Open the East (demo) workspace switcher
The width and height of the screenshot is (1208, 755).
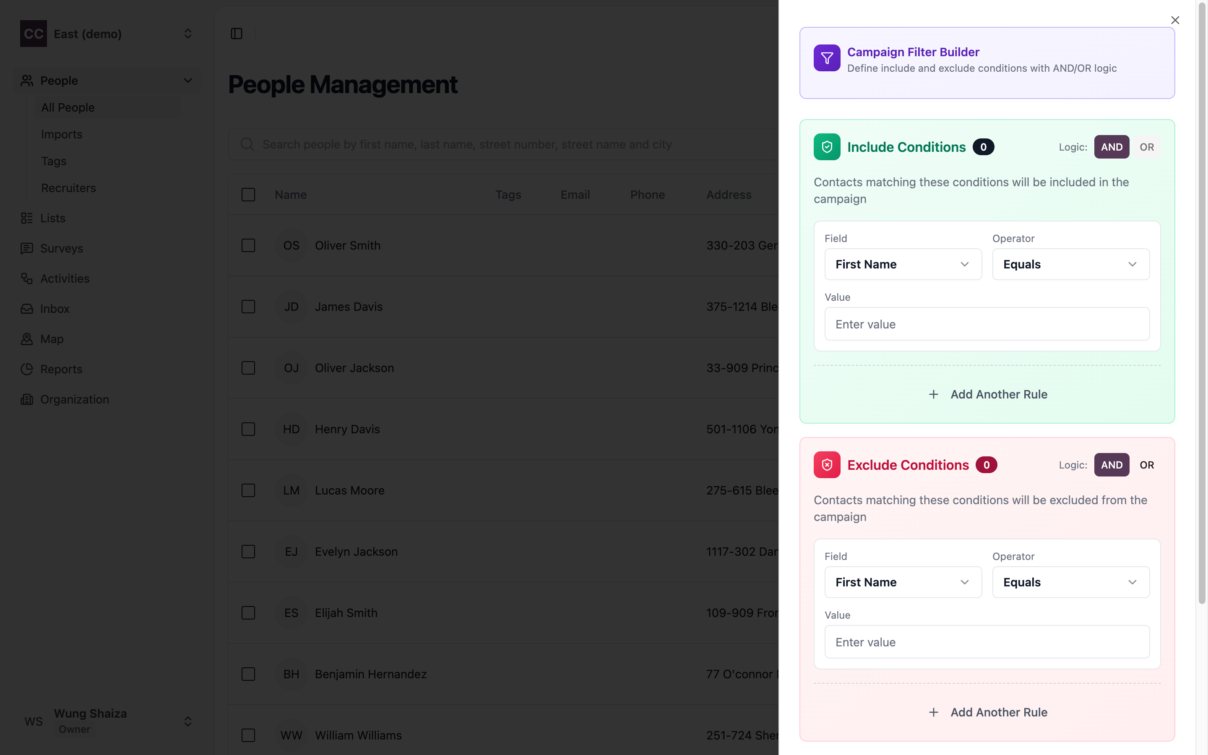(107, 34)
